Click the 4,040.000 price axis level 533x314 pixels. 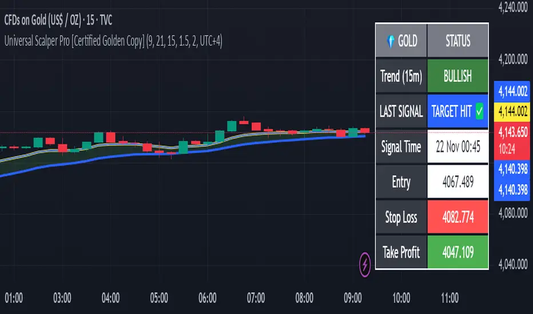pyautogui.click(x=513, y=264)
